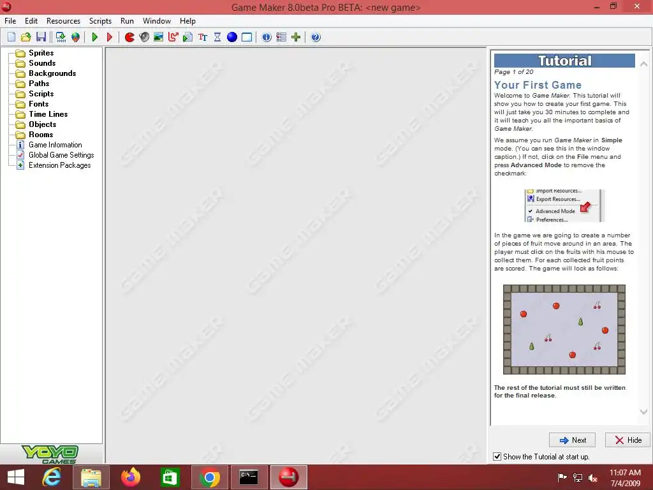Create a time line with hourglass icon
The width and height of the screenshot is (653, 490).
(217, 37)
